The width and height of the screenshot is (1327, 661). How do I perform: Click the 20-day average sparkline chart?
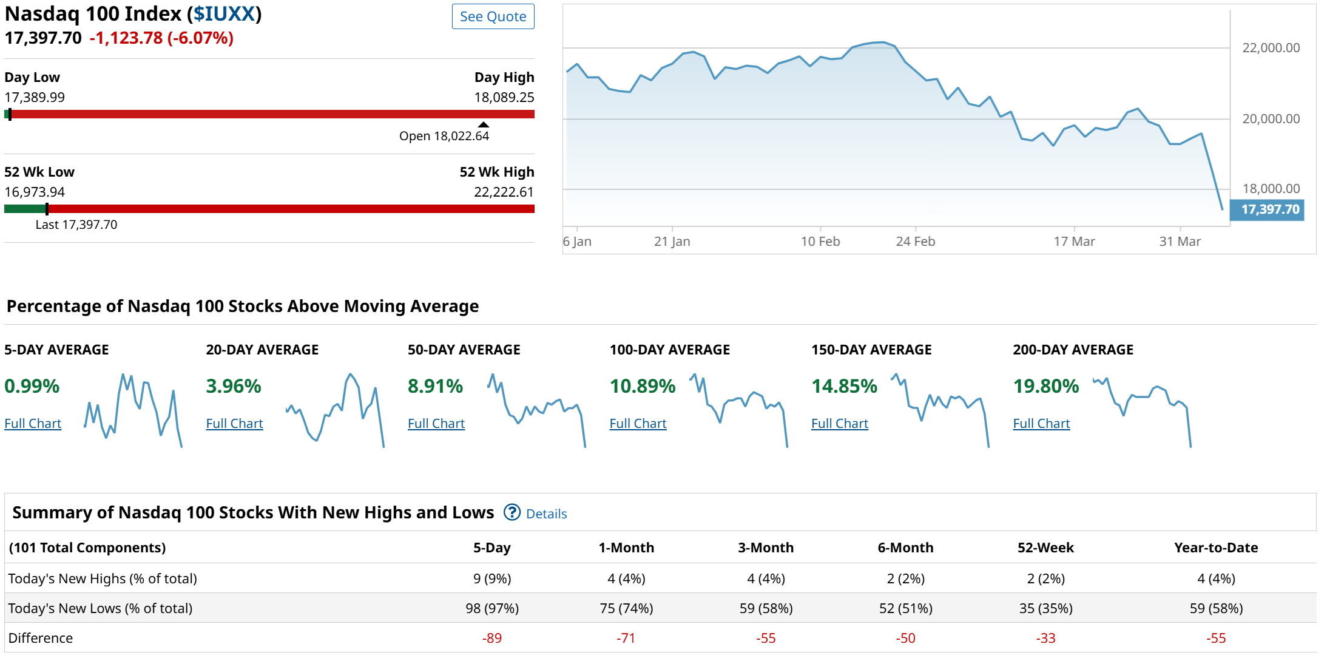335,410
